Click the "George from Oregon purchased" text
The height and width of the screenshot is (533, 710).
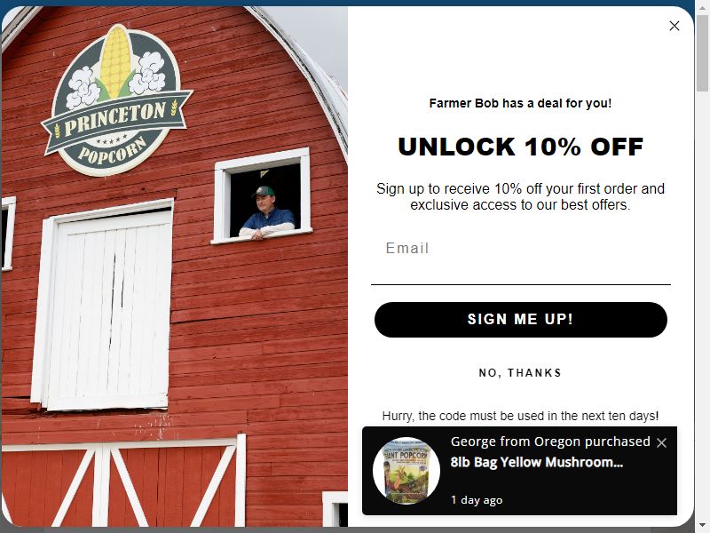click(x=550, y=442)
